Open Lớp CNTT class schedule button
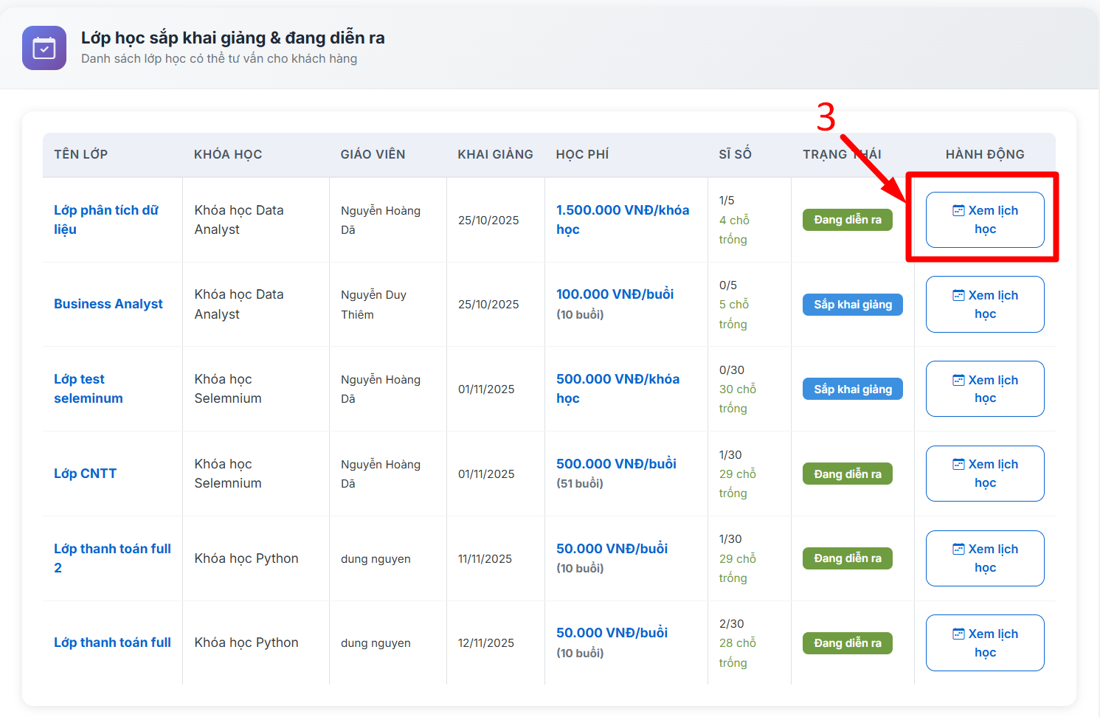Screen dimensions: 1100x717 coord(984,474)
